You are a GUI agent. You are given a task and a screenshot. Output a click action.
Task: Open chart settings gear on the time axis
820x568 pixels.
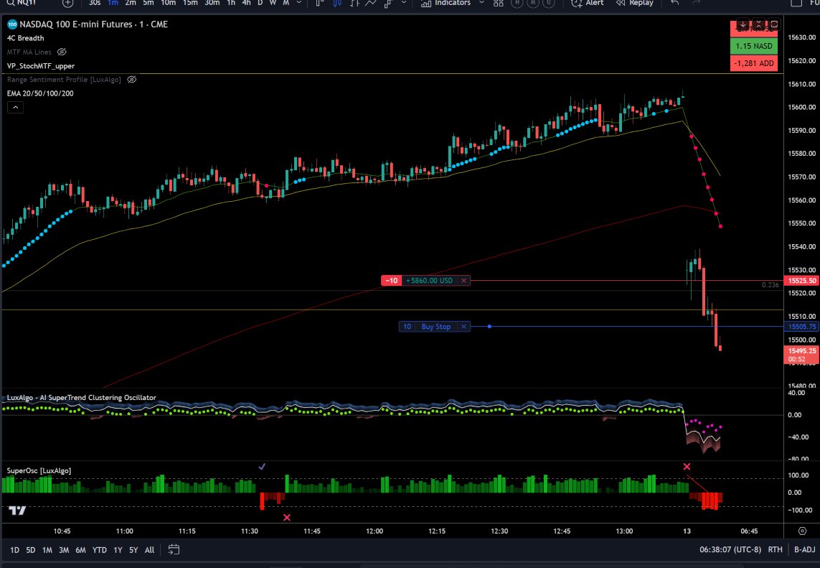pos(802,531)
